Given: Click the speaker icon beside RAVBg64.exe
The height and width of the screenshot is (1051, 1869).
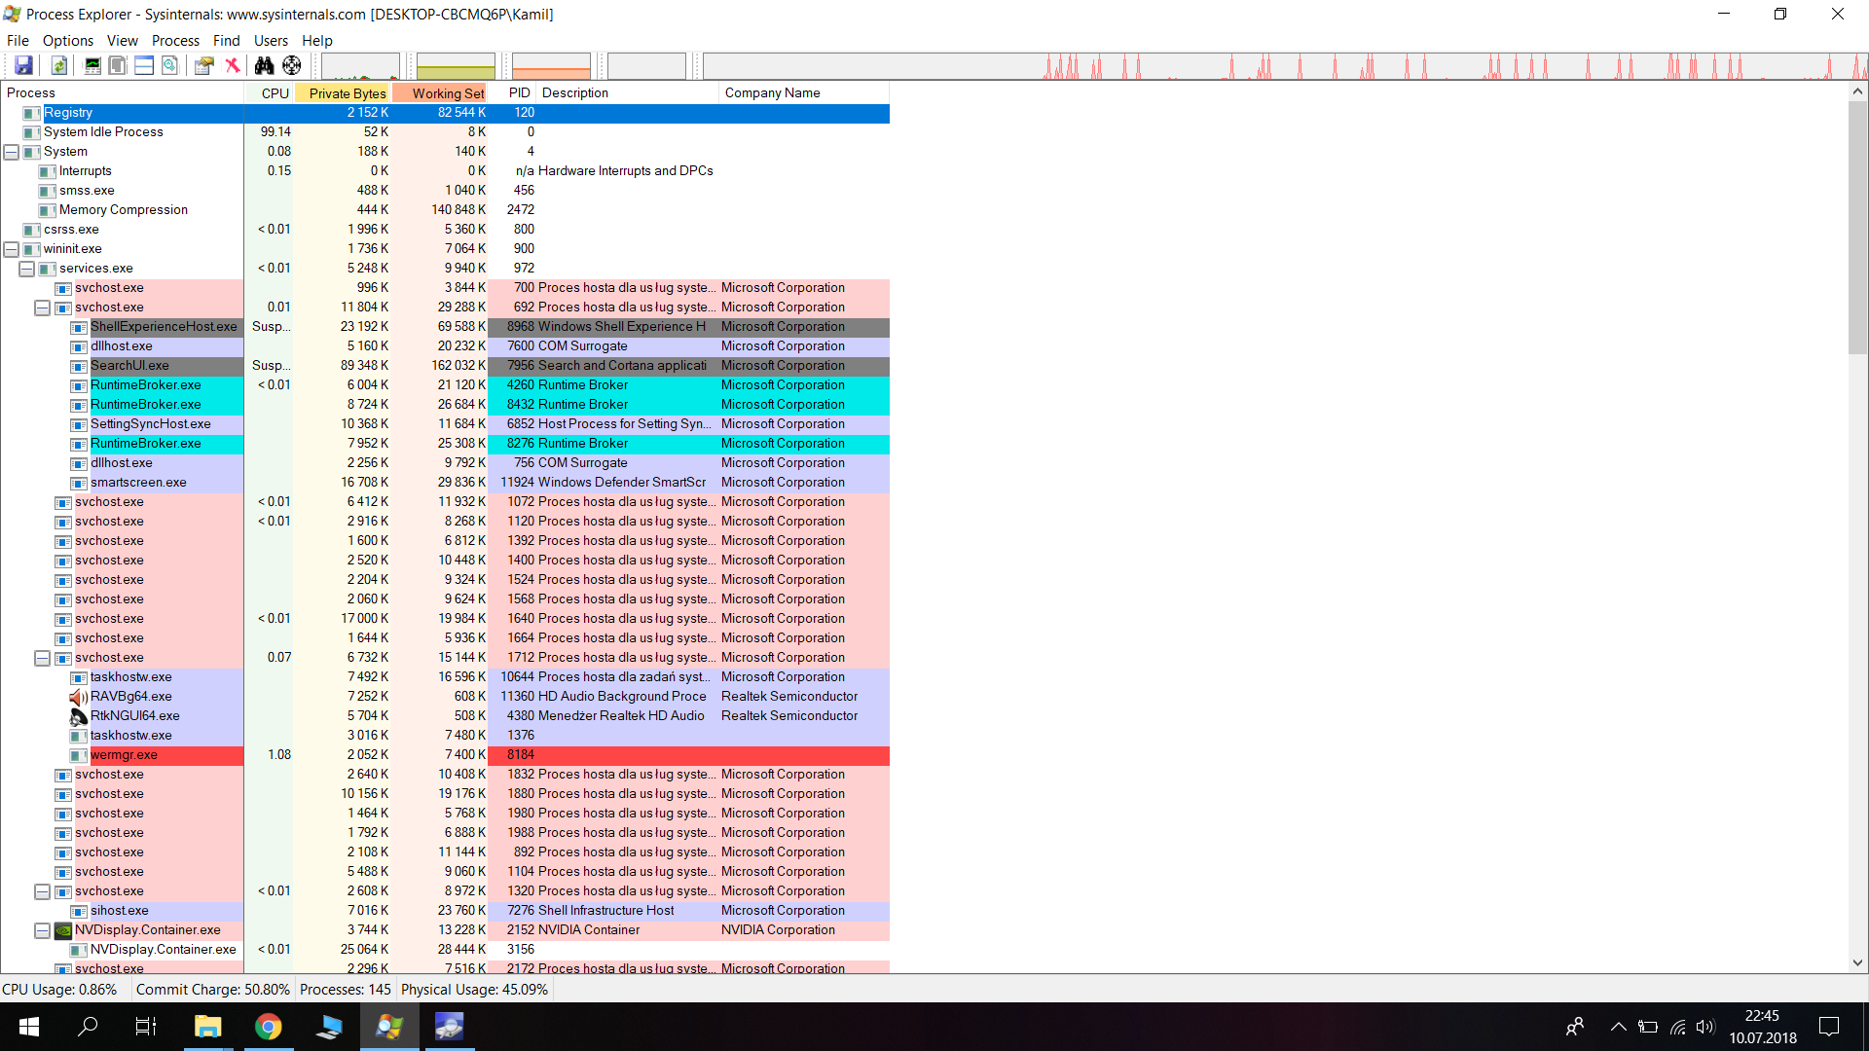Looking at the screenshot, I should tap(79, 697).
